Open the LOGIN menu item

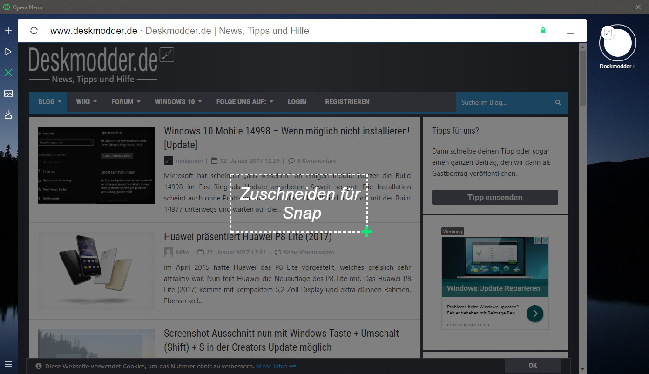[x=297, y=102]
